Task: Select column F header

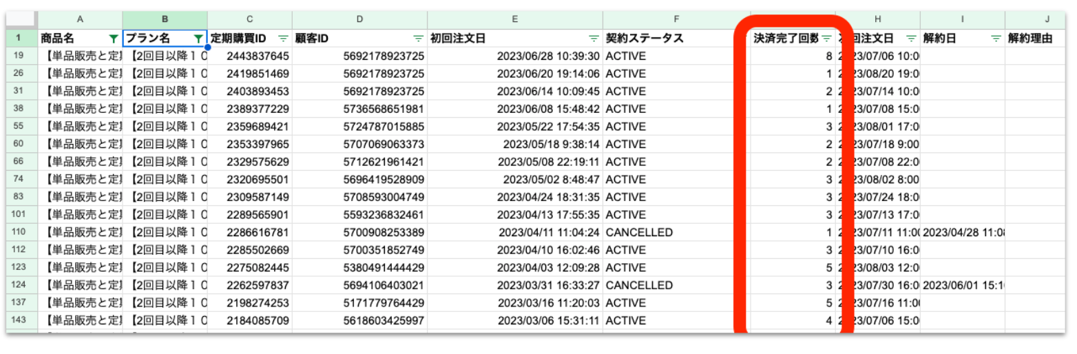Action: pos(676,19)
